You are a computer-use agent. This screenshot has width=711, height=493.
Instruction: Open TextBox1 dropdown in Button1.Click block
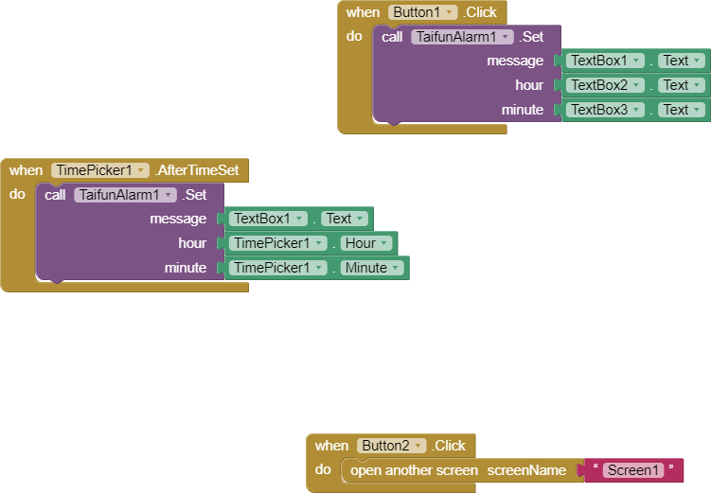(605, 61)
